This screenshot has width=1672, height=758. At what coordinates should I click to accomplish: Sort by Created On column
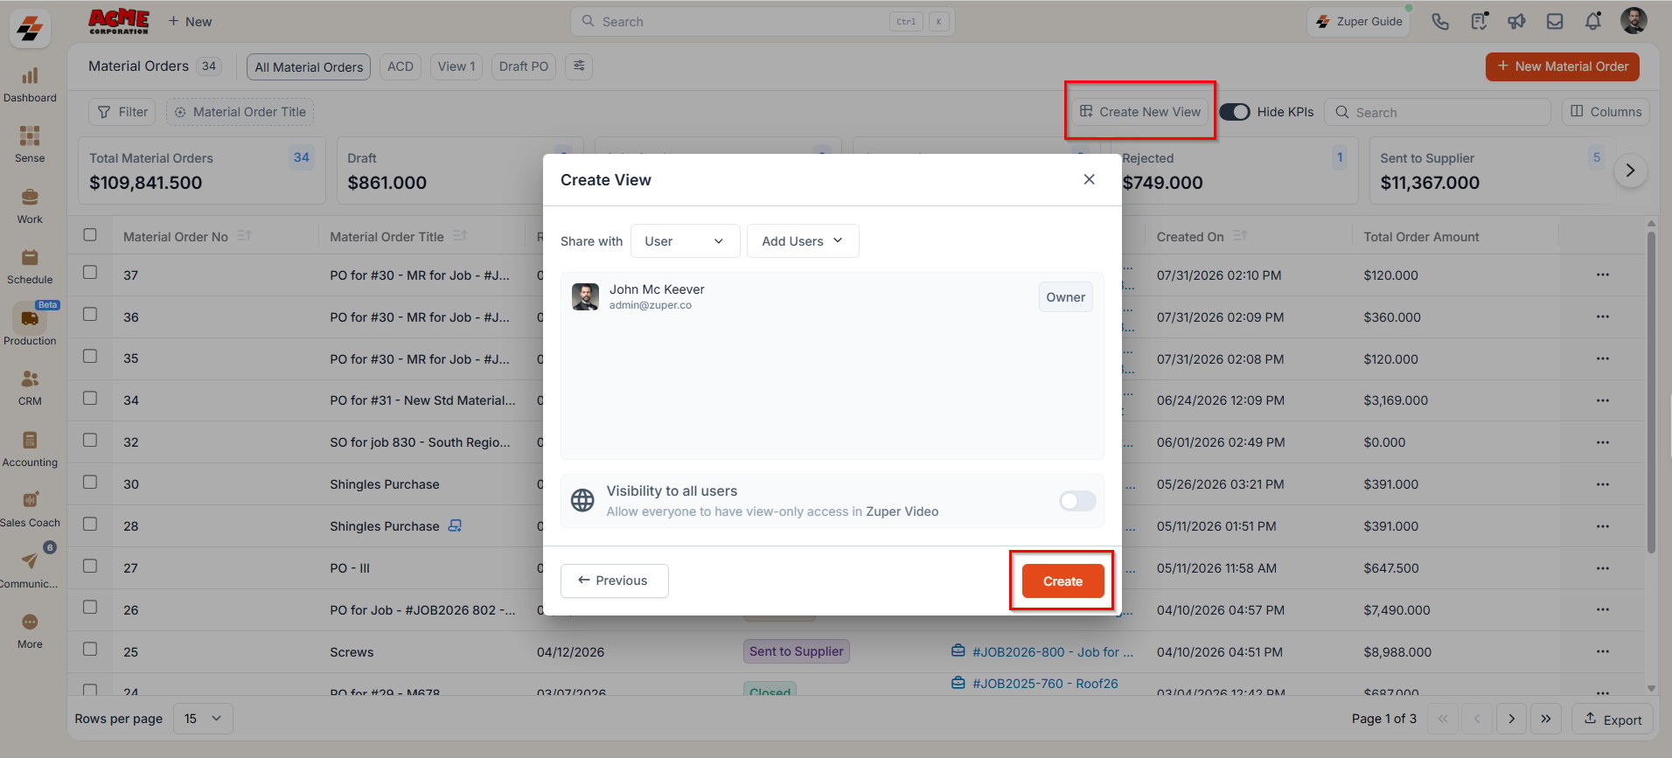pos(1240,236)
